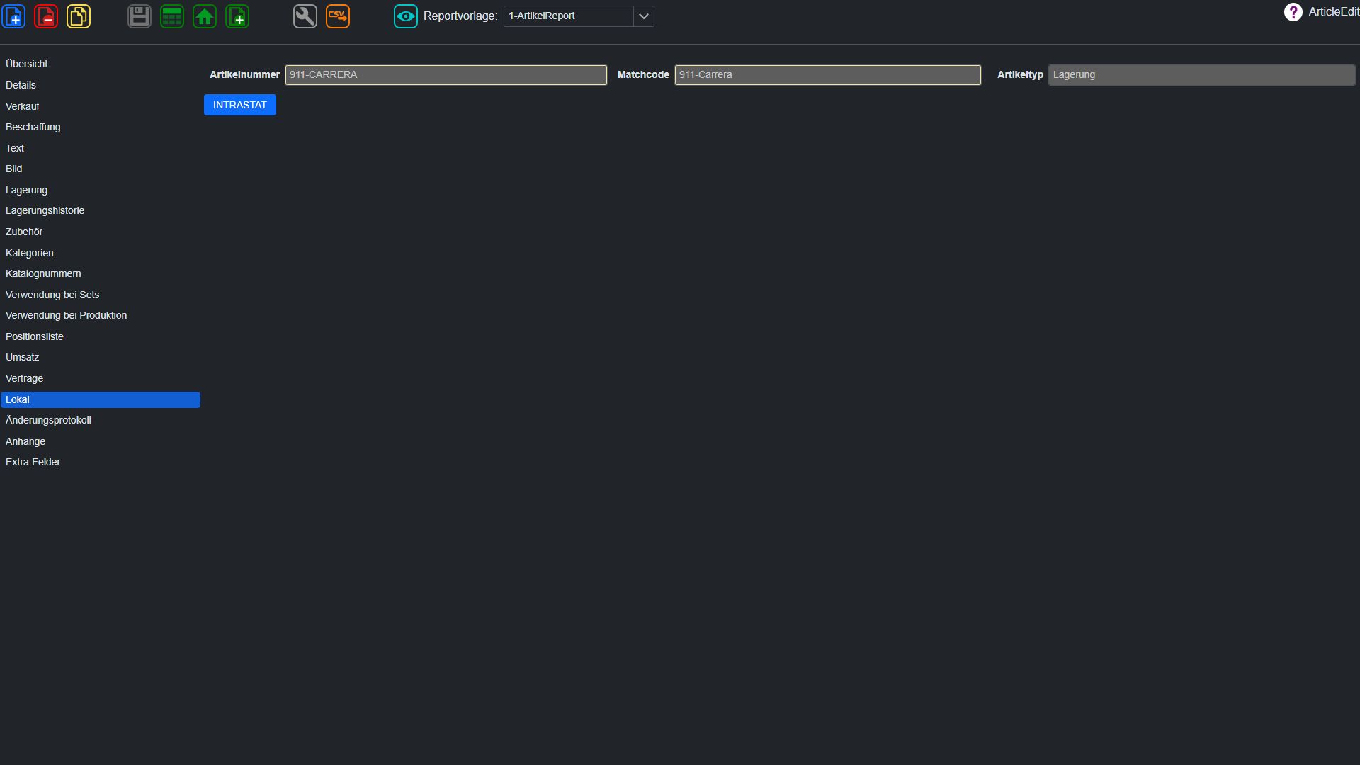Open the green table list icon
This screenshot has height=765, width=1360.
[172, 16]
